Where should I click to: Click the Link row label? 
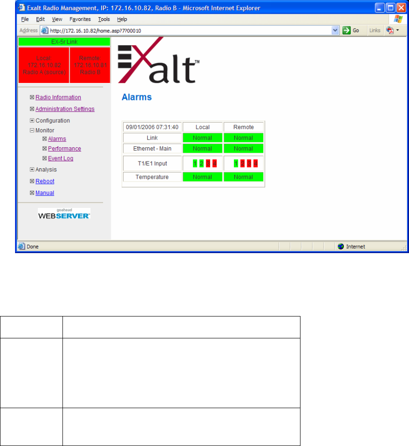[x=152, y=138]
